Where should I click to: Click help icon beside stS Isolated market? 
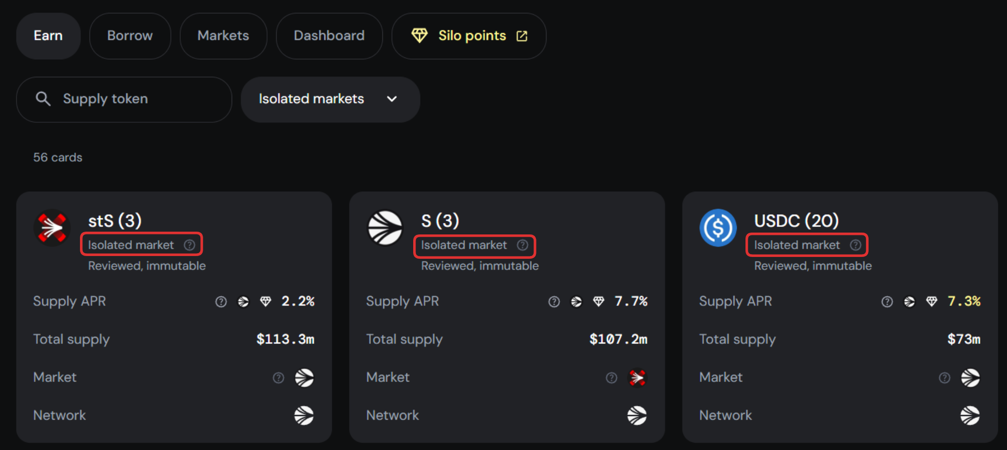pyautogui.click(x=189, y=245)
